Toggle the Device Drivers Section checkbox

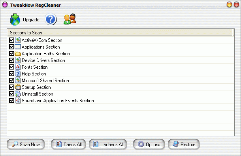coord(11,60)
